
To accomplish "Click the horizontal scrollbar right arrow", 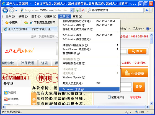I will tap(148, 107).
